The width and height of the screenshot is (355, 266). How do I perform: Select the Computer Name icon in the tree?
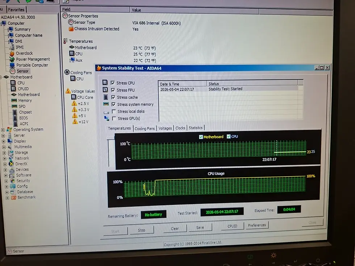11,35
